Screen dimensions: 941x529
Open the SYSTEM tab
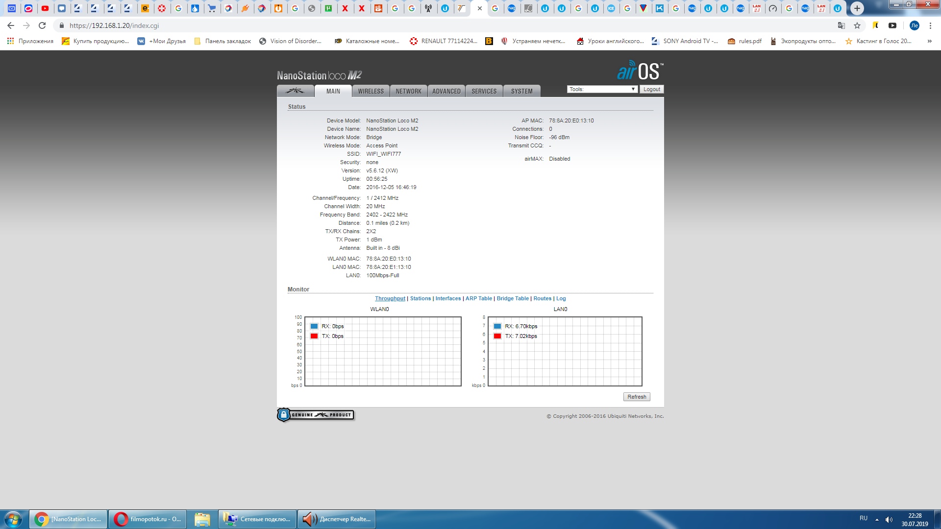coord(522,91)
